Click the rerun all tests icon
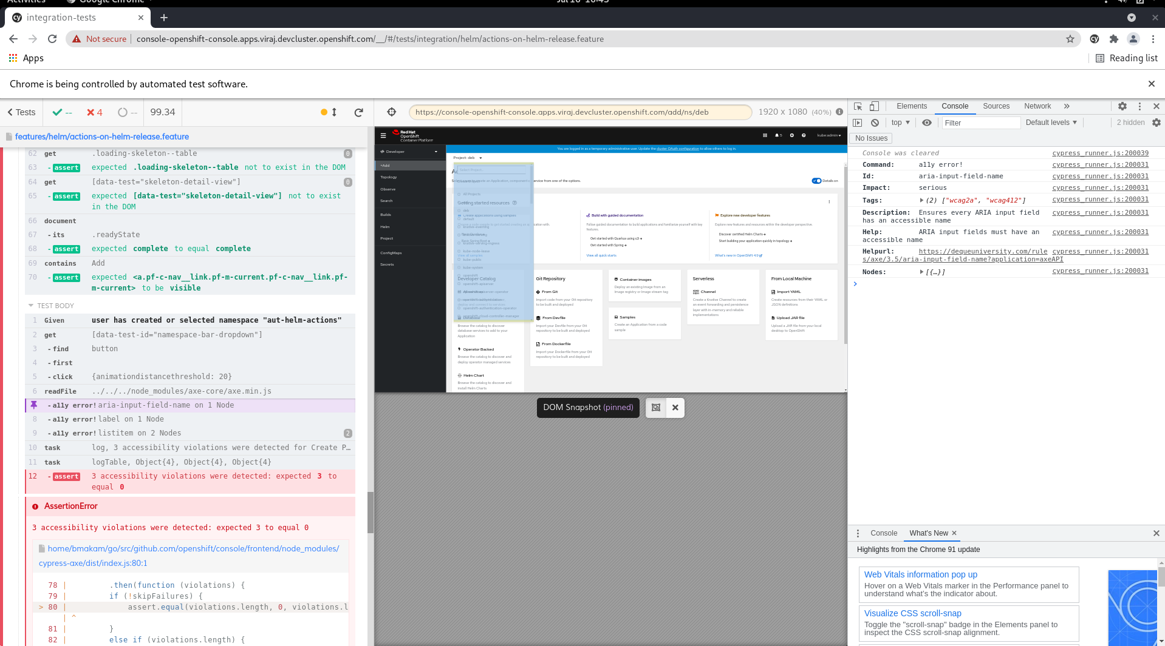The image size is (1165, 646). [x=359, y=112]
